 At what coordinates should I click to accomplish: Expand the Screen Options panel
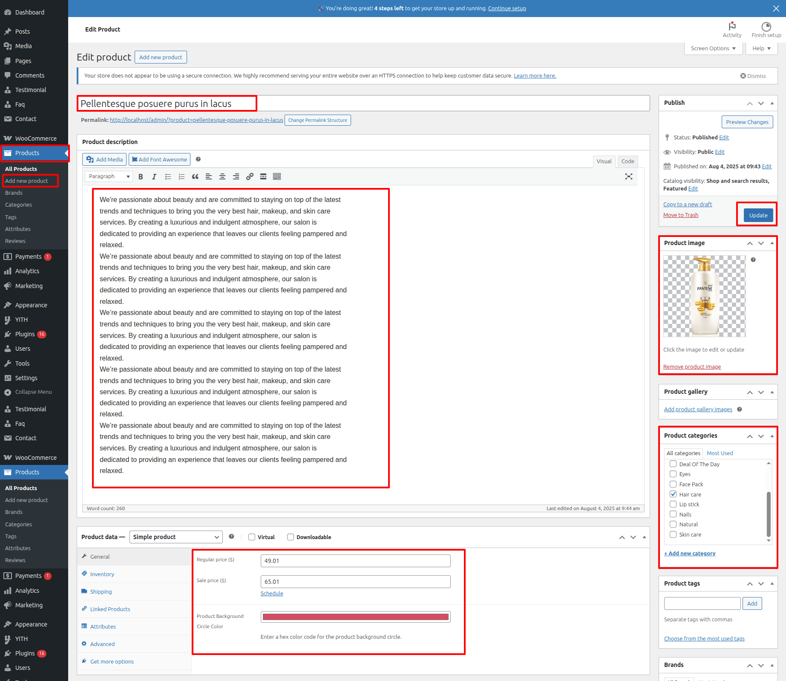[x=713, y=49]
